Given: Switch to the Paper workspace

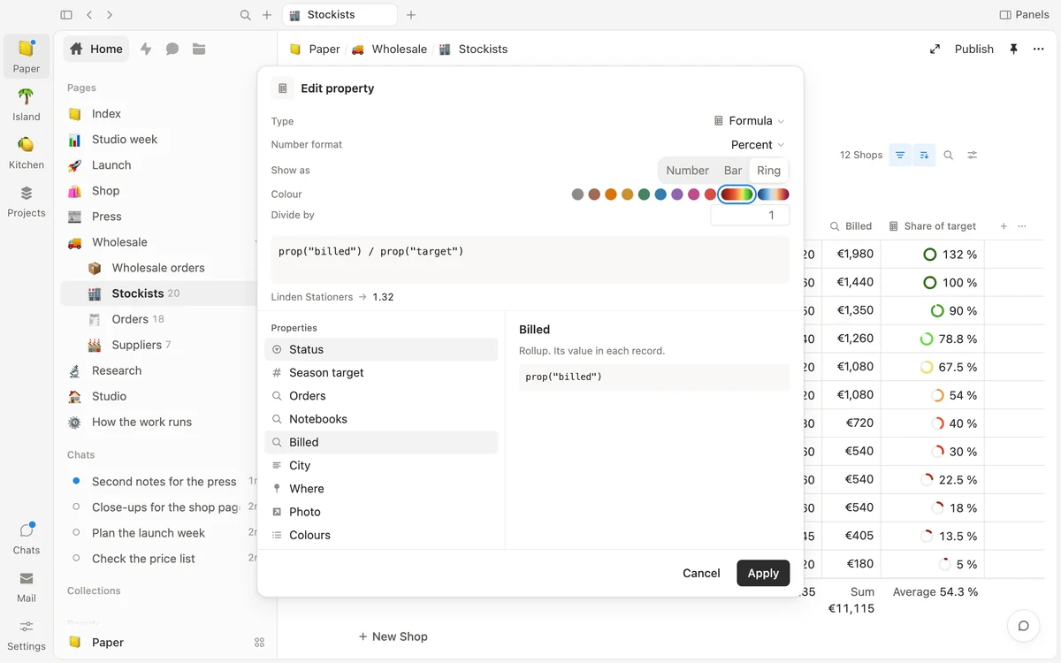Looking at the screenshot, I should coord(27,56).
